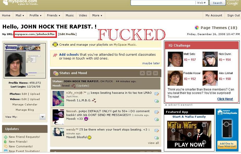Click the HolidayGuide logo in the blue ad
The image size is (241, 154).
coord(228,112)
